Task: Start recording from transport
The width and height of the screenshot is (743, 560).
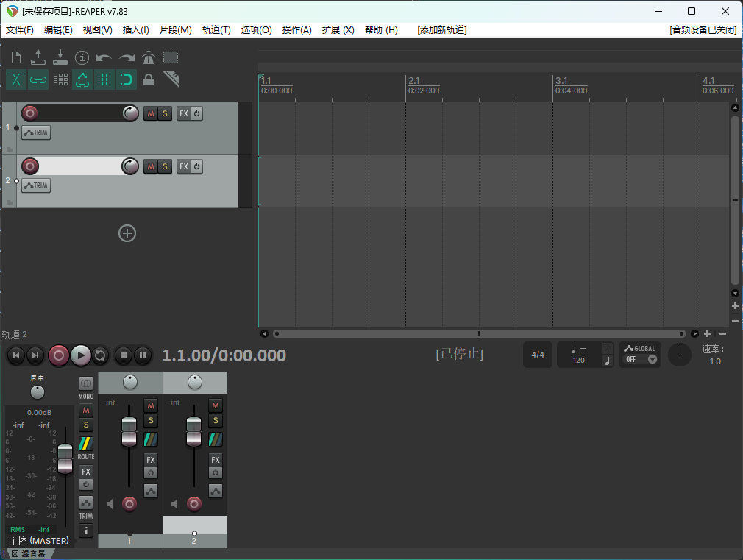Action: coord(59,355)
